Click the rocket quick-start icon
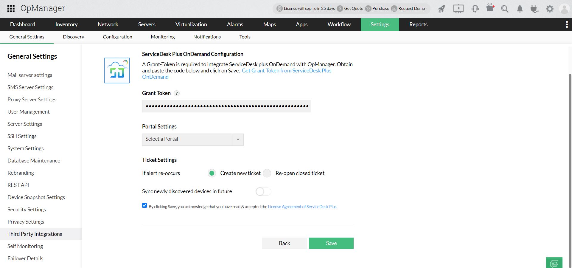 442,9
